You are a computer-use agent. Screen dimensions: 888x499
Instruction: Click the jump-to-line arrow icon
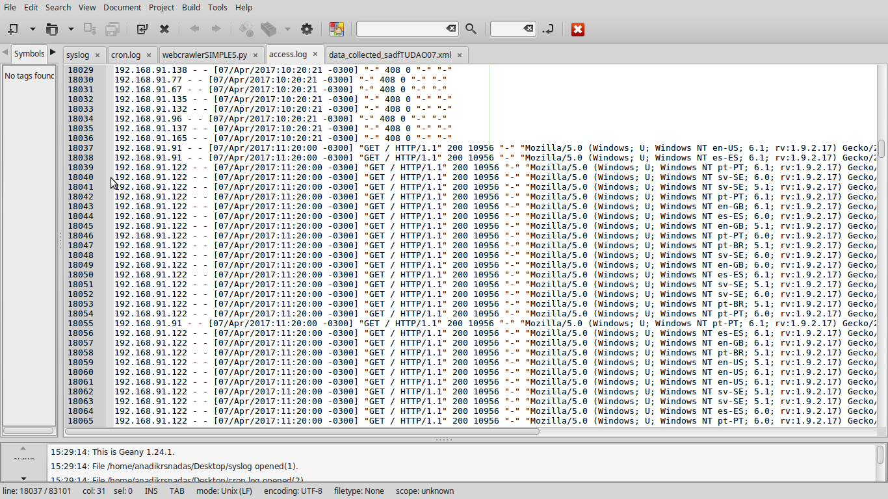(548, 29)
